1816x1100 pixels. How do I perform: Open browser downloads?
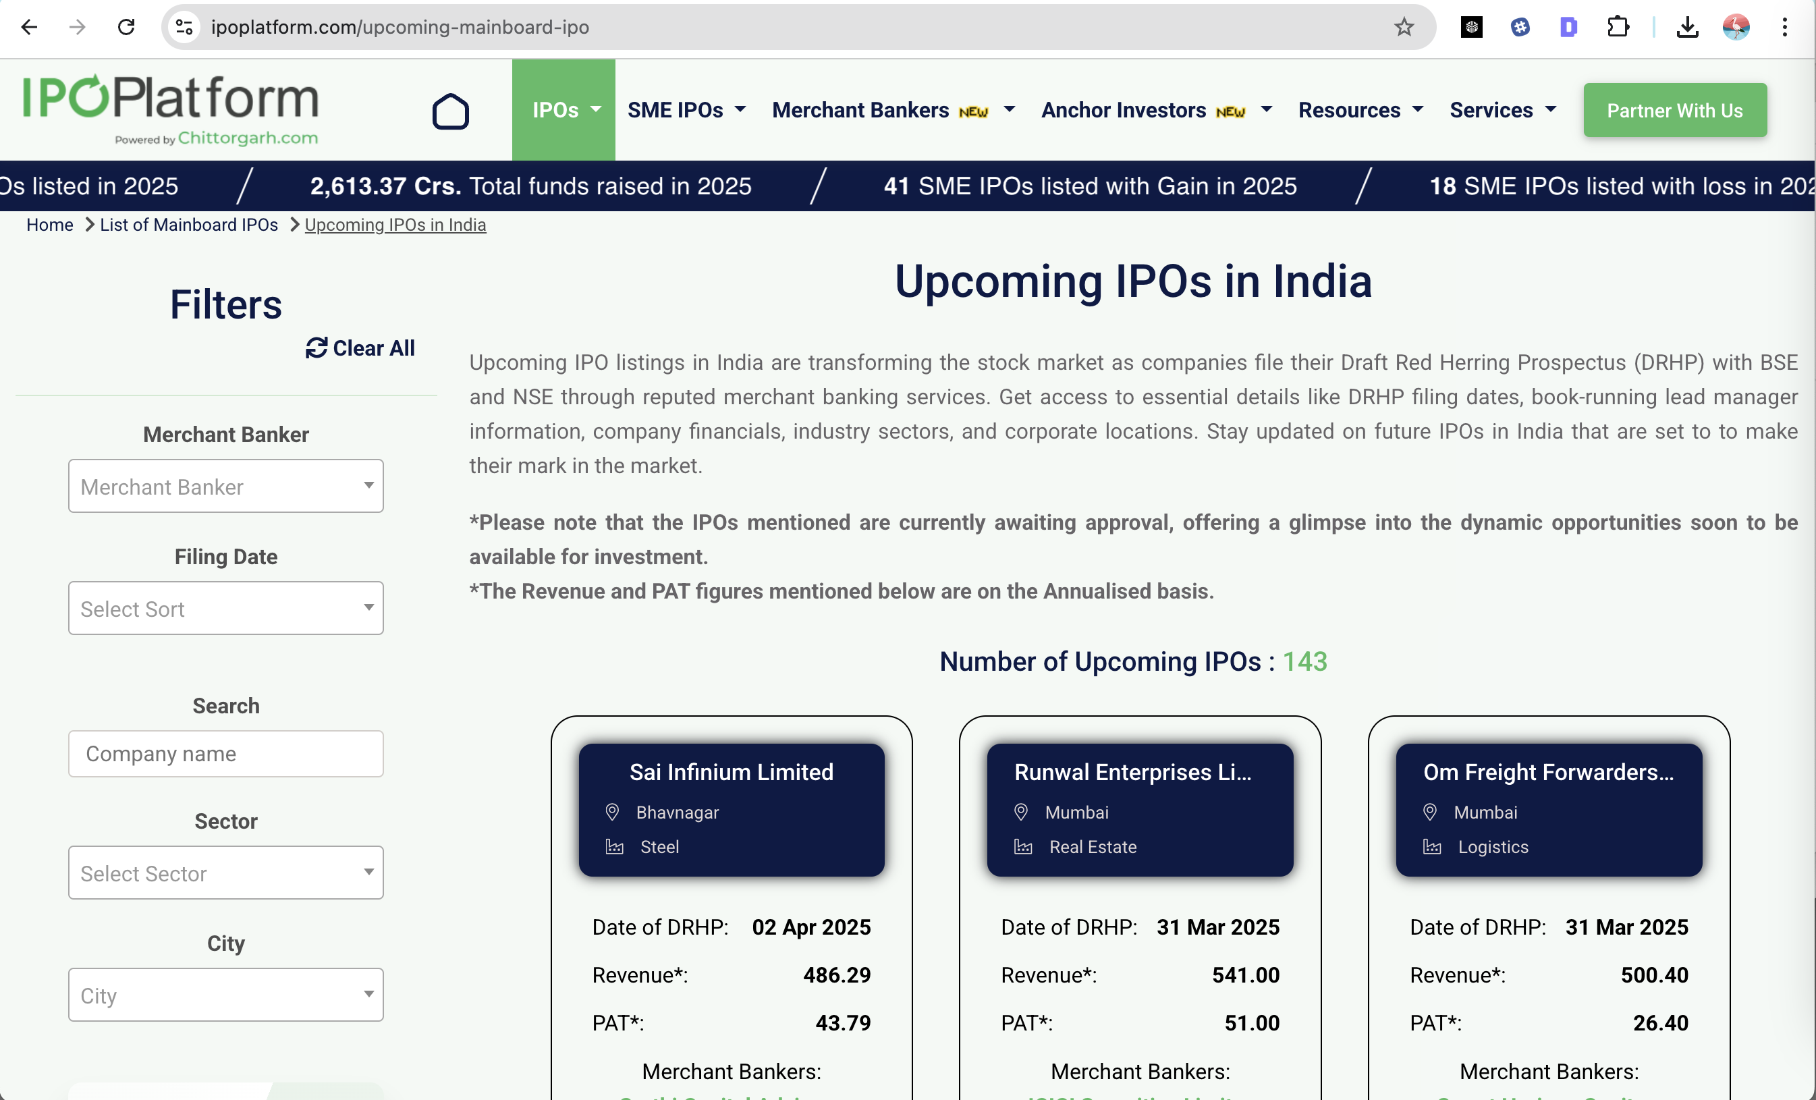[1687, 27]
